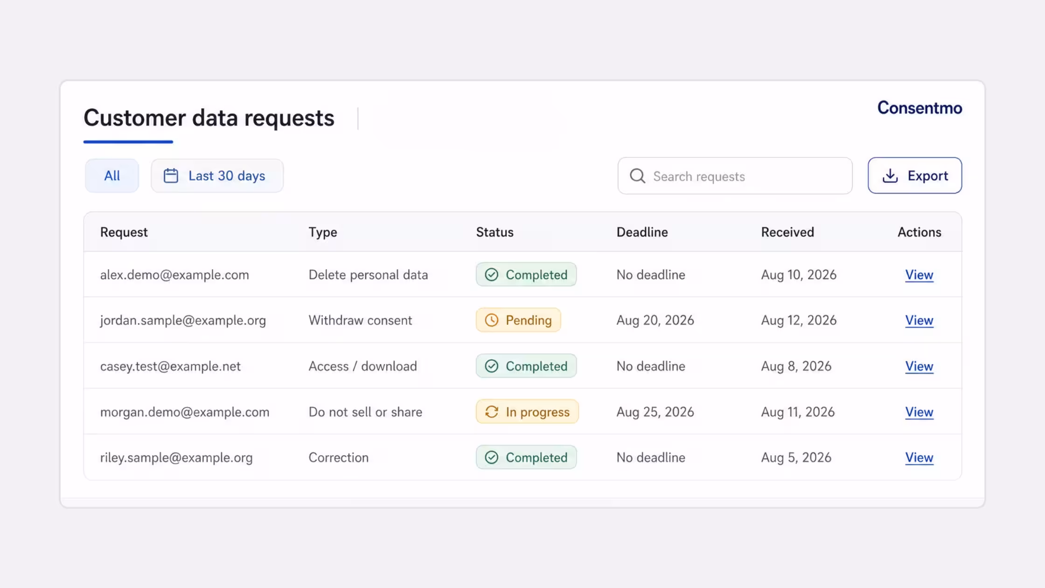
Task: Click the Correction type cell
Action: (338, 458)
